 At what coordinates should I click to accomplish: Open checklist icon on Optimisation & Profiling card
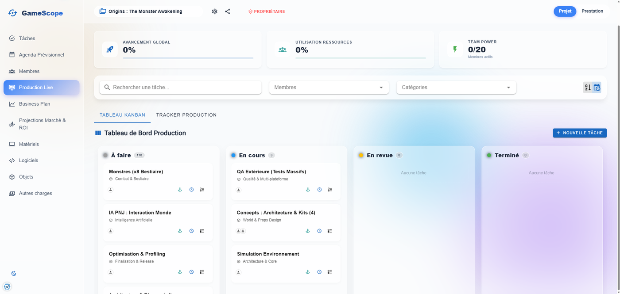pyautogui.click(x=202, y=272)
